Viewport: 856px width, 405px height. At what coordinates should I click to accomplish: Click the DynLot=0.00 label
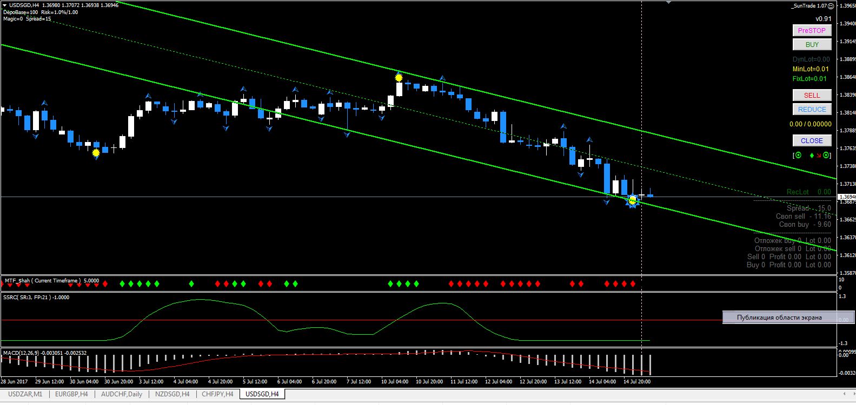pos(811,59)
